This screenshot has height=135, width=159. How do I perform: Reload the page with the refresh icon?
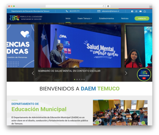[103, 6]
